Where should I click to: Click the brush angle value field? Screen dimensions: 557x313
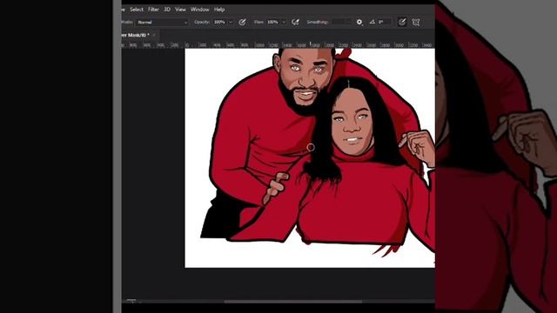coord(384,22)
